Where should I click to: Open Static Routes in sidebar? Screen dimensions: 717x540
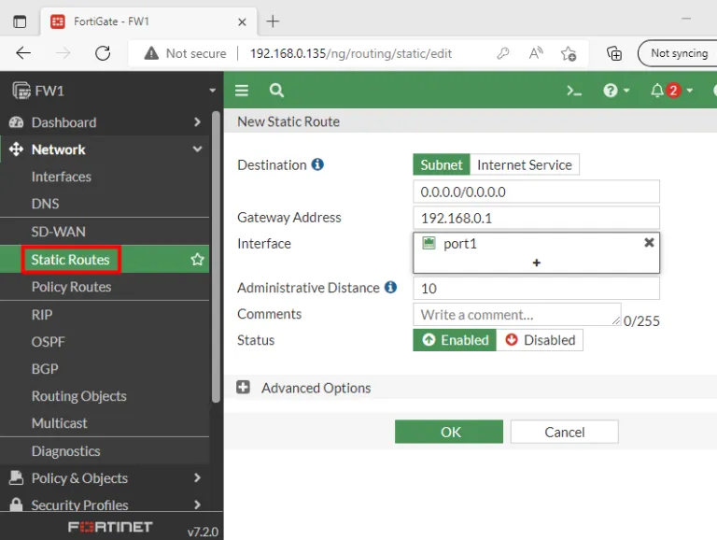[70, 260]
